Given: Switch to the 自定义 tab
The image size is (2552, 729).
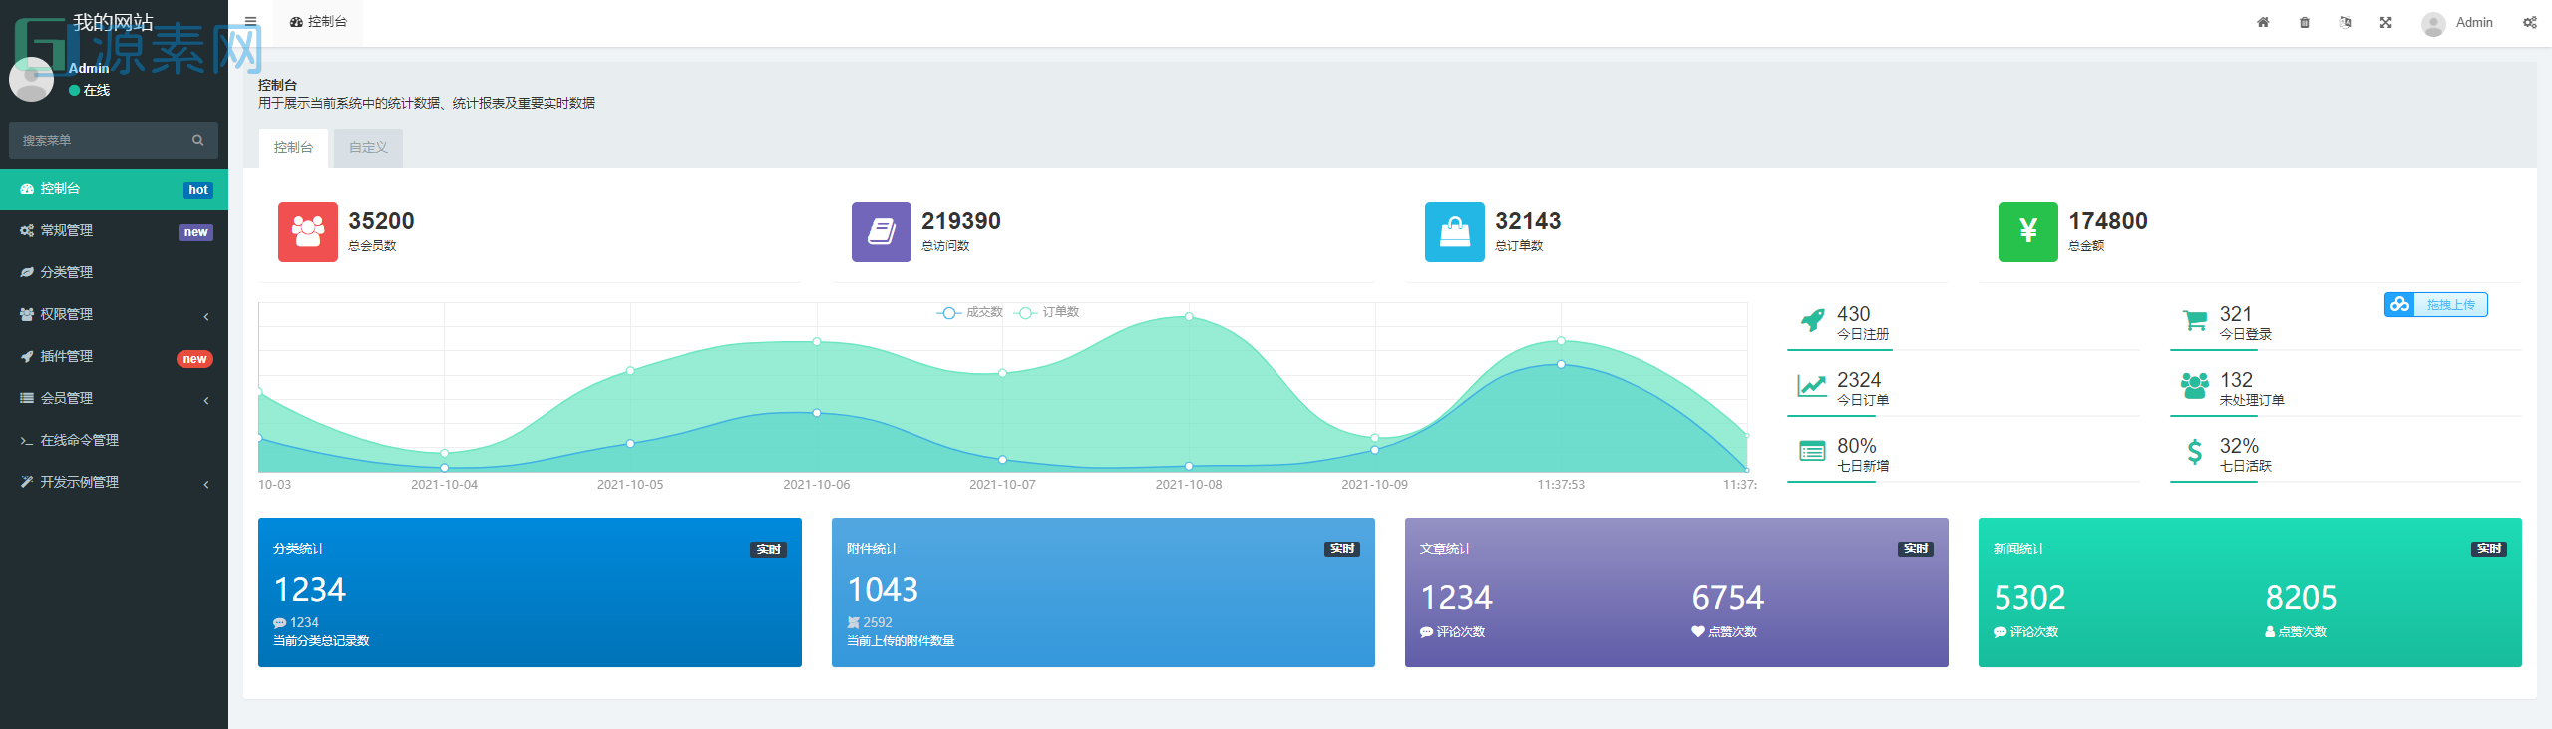Looking at the screenshot, I should tap(368, 148).
